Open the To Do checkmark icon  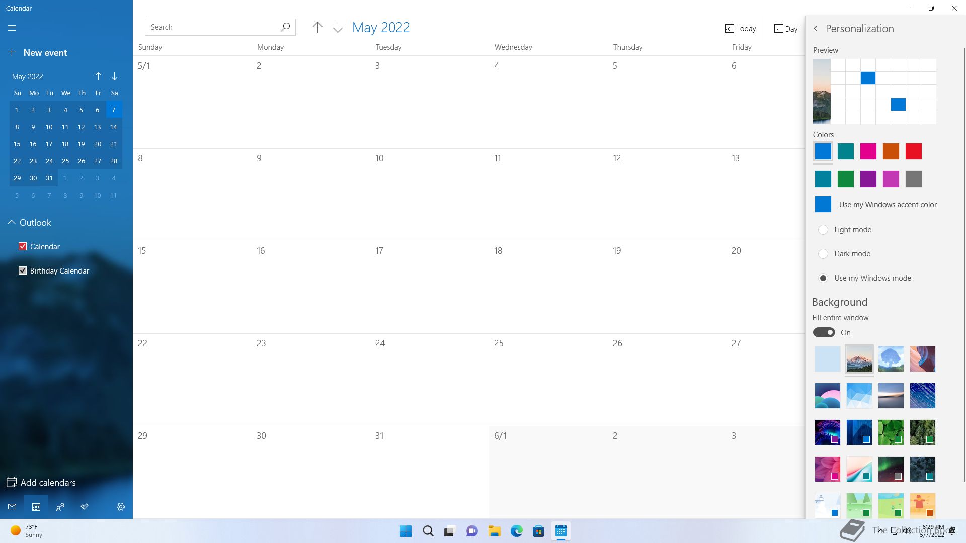pyautogui.click(x=85, y=507)
